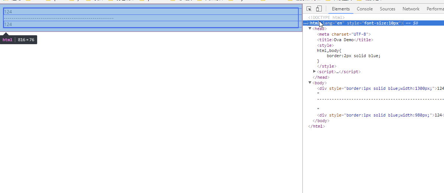Switch to the Elements tab
444x193 pixels.
(x=341, y=9)
